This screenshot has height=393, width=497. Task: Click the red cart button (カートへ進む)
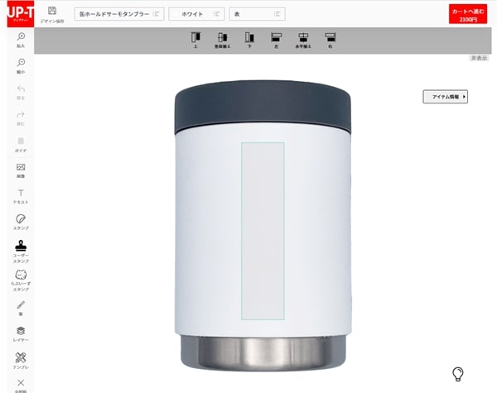coord(469,14)
